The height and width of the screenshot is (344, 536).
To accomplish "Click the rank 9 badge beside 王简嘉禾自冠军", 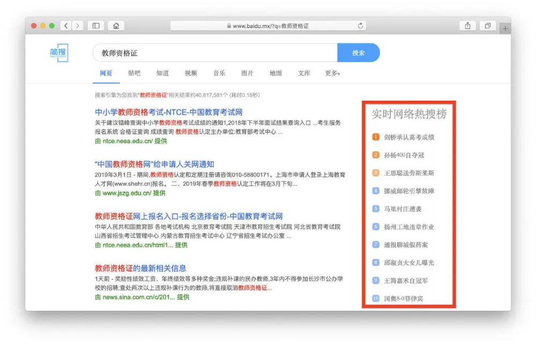I will pyautogui.click(x=376, y=280).
